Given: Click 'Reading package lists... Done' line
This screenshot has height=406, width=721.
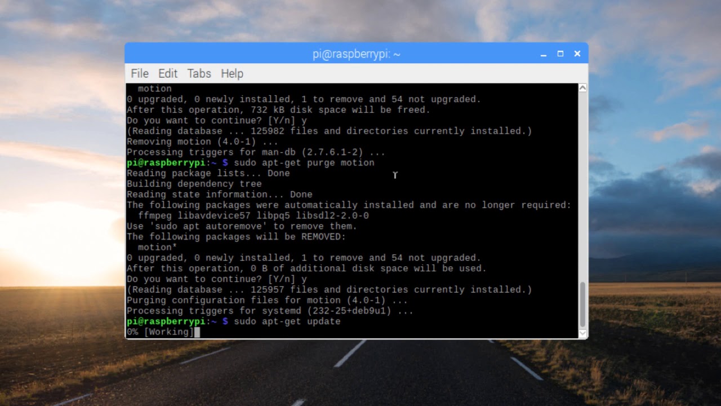Looking at the screenshot, I should (208, 173).
